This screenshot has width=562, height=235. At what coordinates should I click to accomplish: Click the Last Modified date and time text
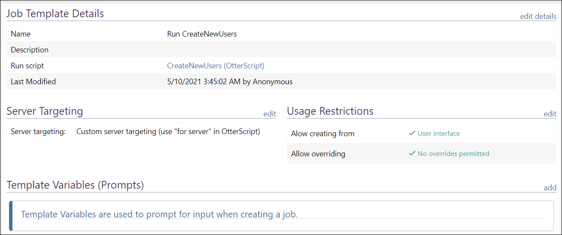(230, 82)
